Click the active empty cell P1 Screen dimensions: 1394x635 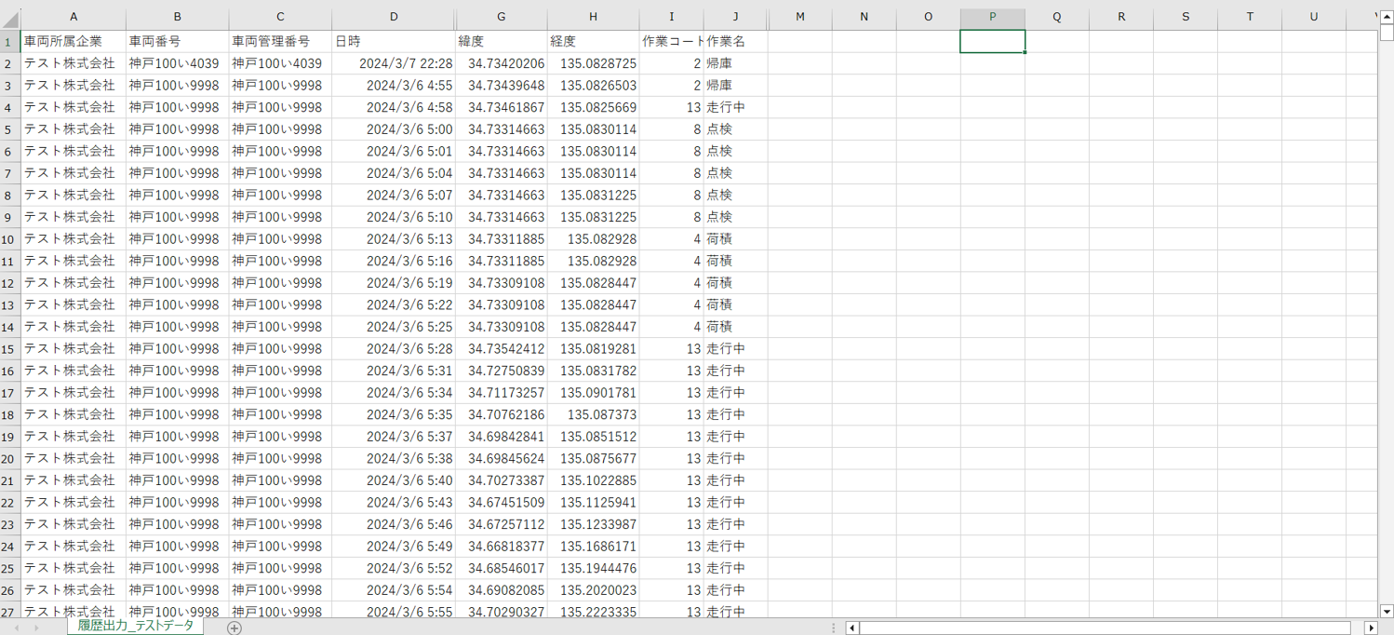[x=993, y=41]
